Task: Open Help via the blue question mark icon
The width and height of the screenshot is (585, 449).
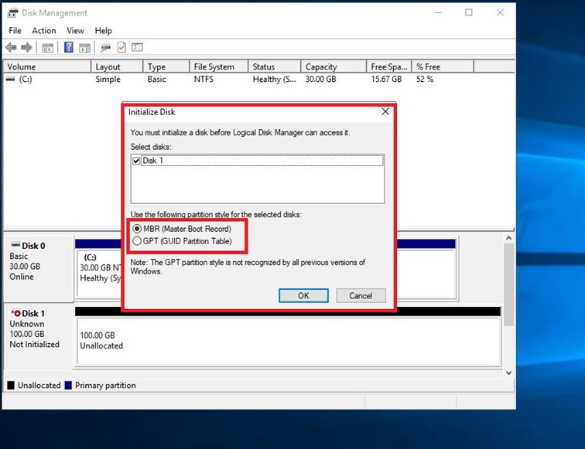Action: [68, 48]
